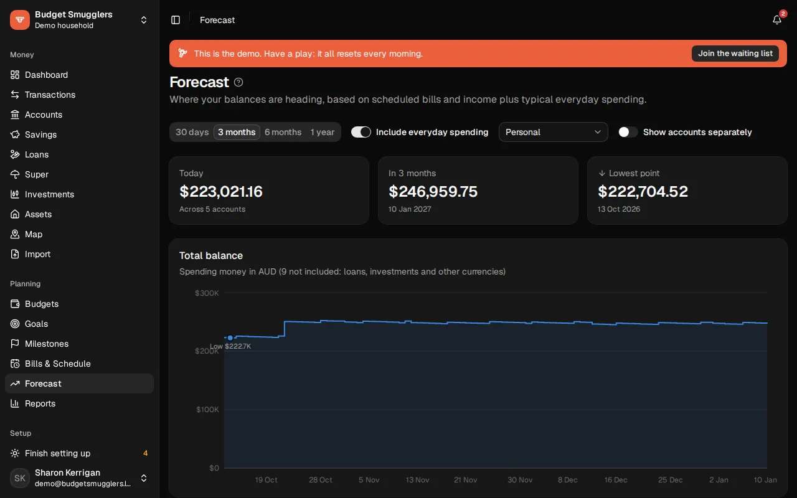This screenshot has width=797, height=498.
Task: Expand the Demo household switcher chevrons
Action: [x=144, y=20]
